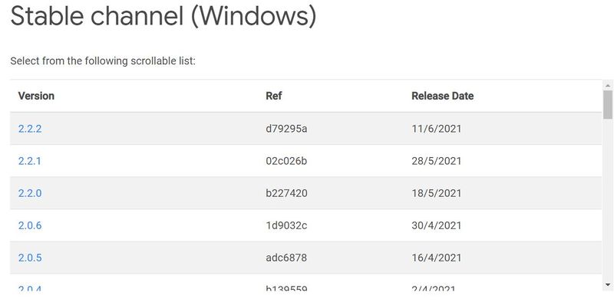Open version 2.0.5 download link

coord(30,258)
